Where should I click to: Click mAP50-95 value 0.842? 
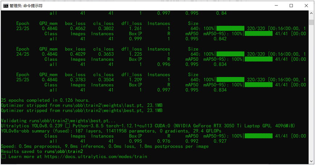220,39
